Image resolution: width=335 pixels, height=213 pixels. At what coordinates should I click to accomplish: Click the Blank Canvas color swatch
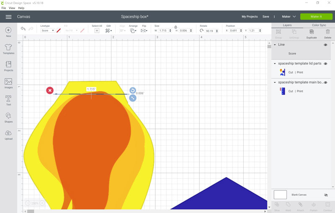point(280,195)
